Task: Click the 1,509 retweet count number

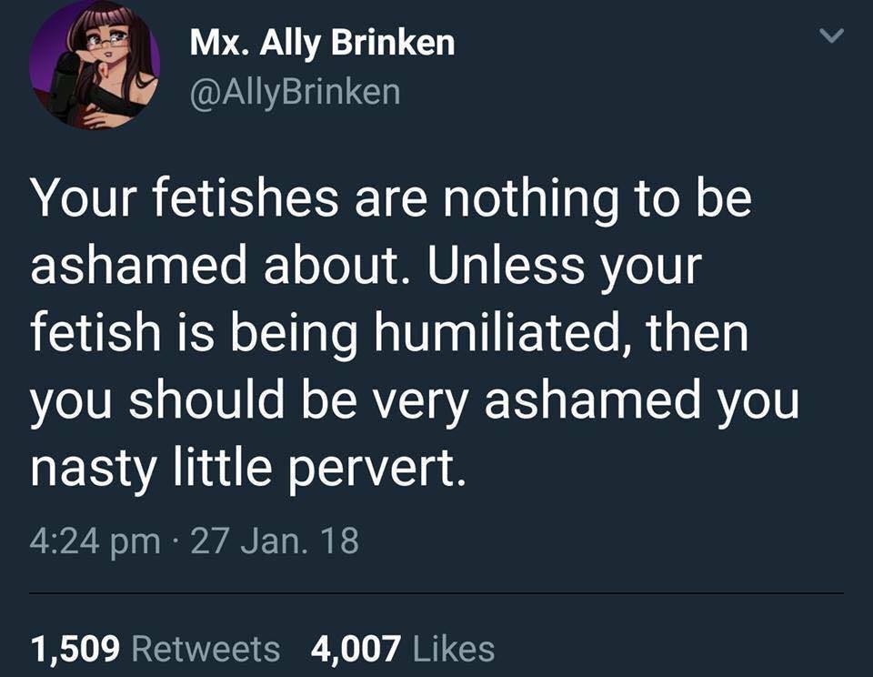Action: 75,649
